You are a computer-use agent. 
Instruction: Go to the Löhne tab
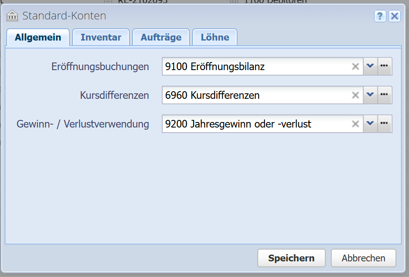(215, 37)
